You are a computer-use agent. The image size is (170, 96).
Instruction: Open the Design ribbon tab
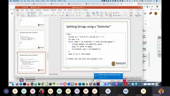tap(32, 10)
